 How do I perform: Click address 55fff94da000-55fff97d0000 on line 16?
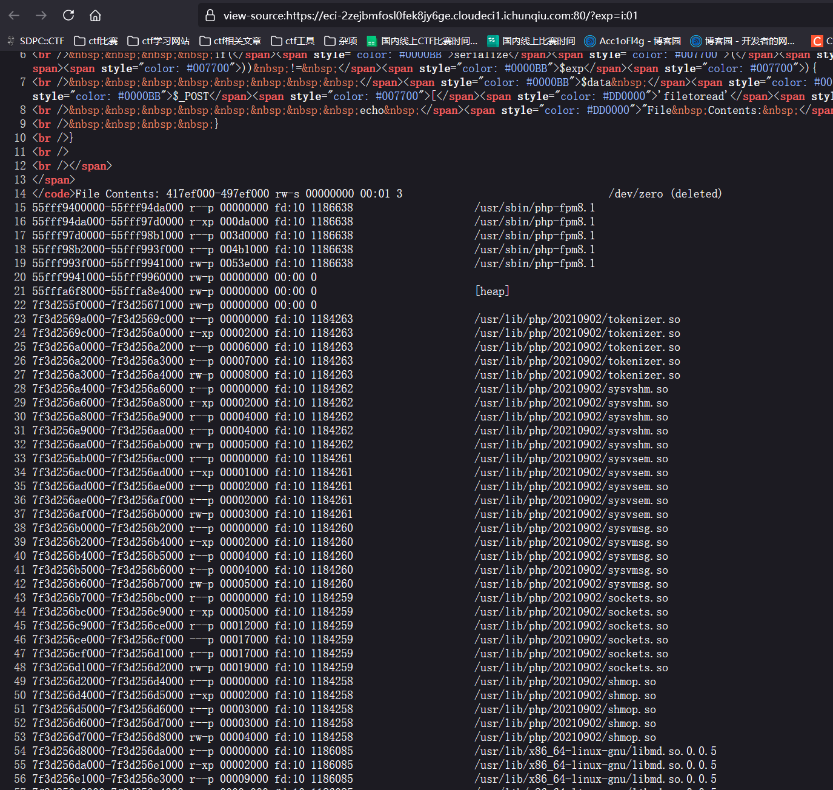pos(108,222)
